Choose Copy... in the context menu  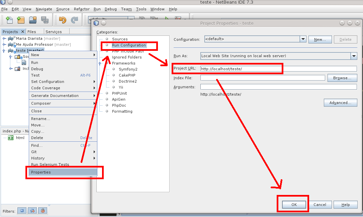click(63, 131)
